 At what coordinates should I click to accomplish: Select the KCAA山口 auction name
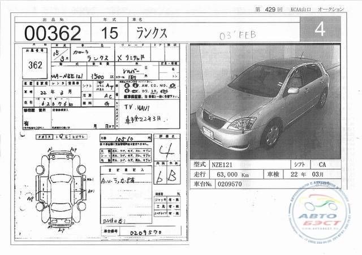(x=300, y=10)
